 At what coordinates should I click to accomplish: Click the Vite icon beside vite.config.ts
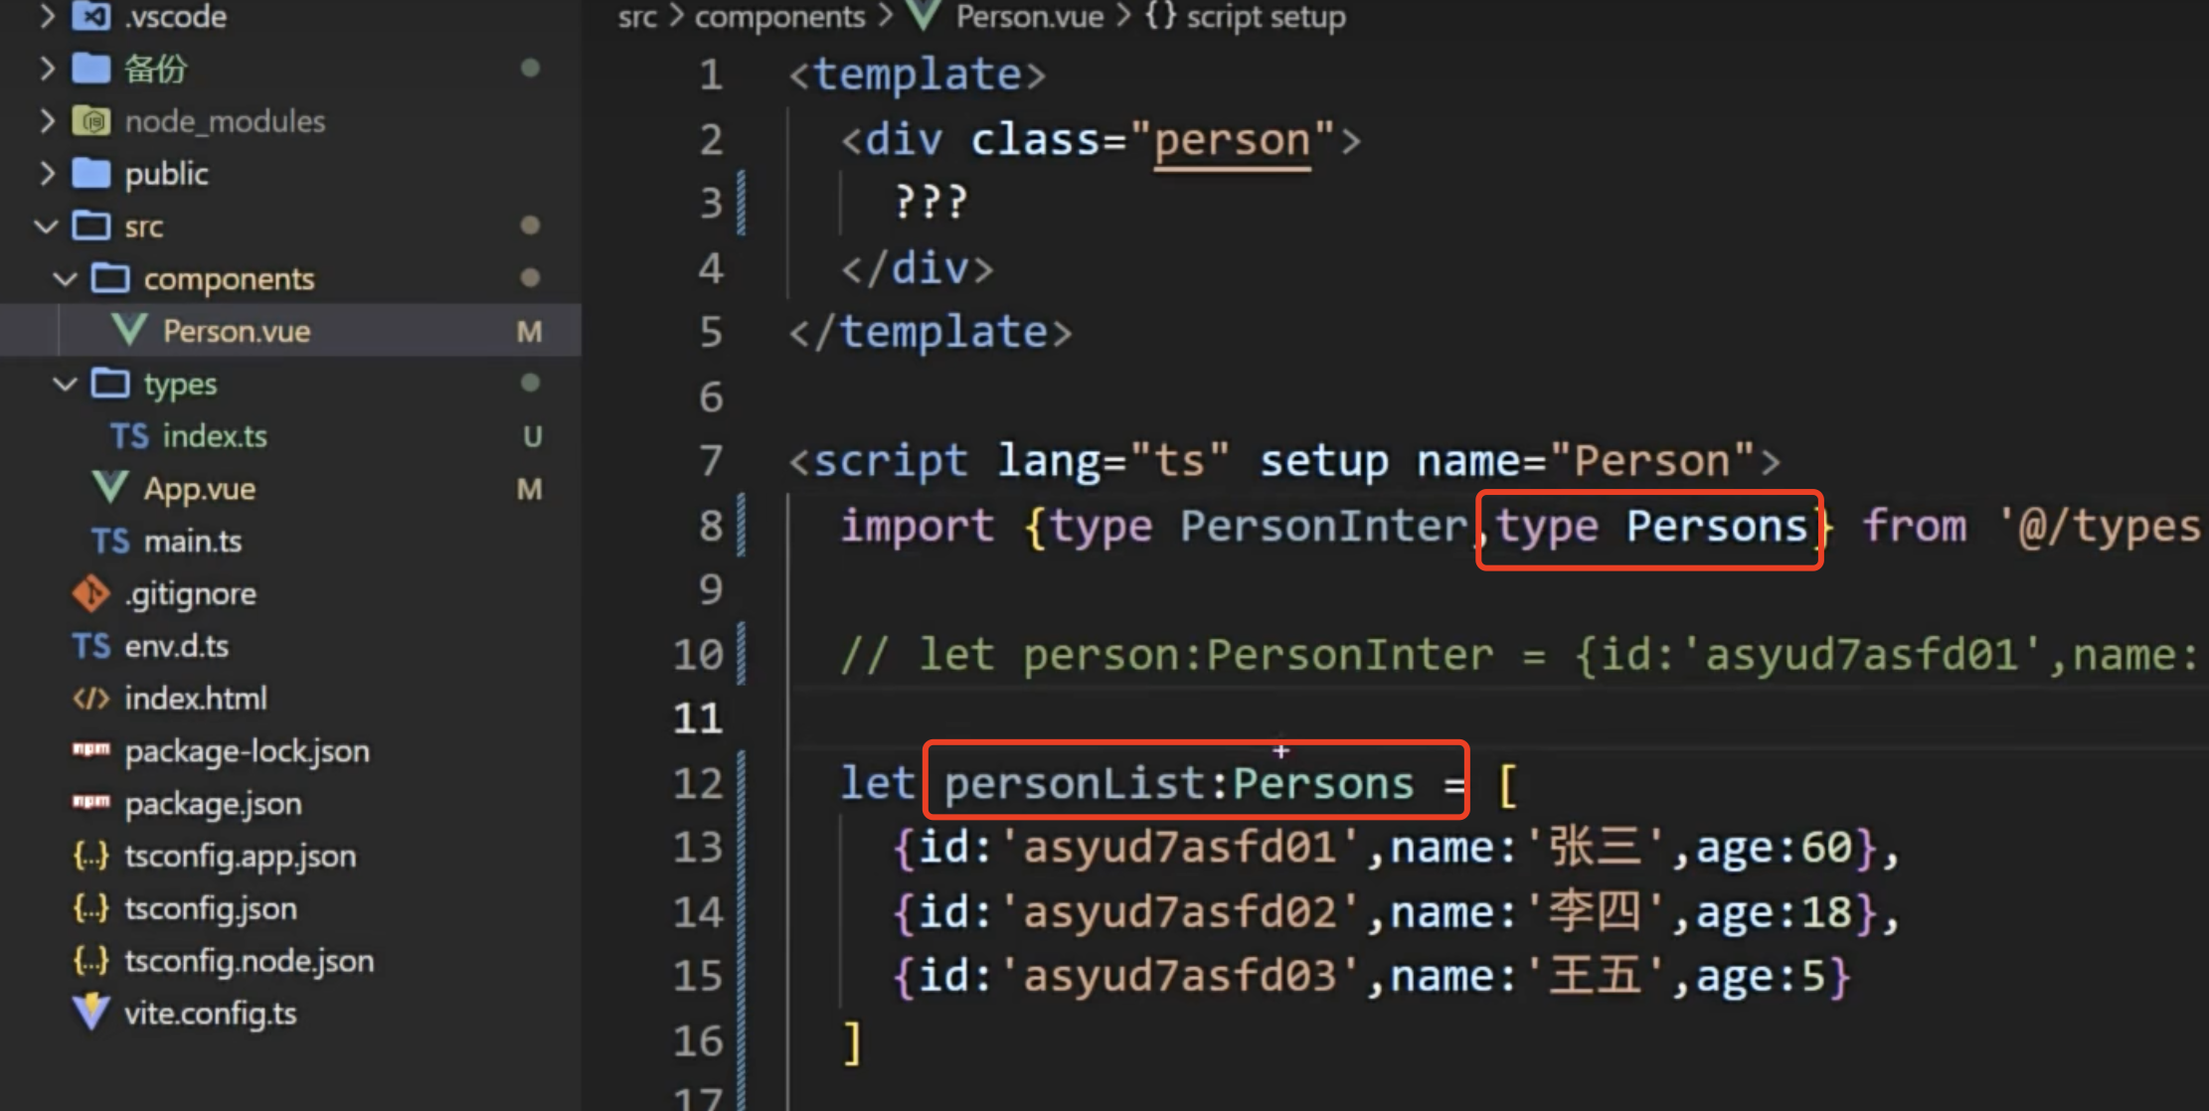click(90, 1013)
